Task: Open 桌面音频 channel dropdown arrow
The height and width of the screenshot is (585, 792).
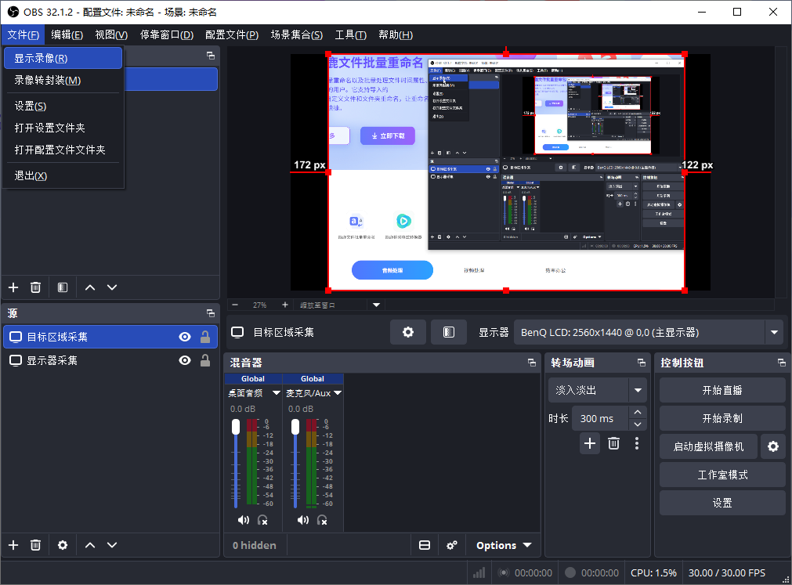Action: pos(277,392)
